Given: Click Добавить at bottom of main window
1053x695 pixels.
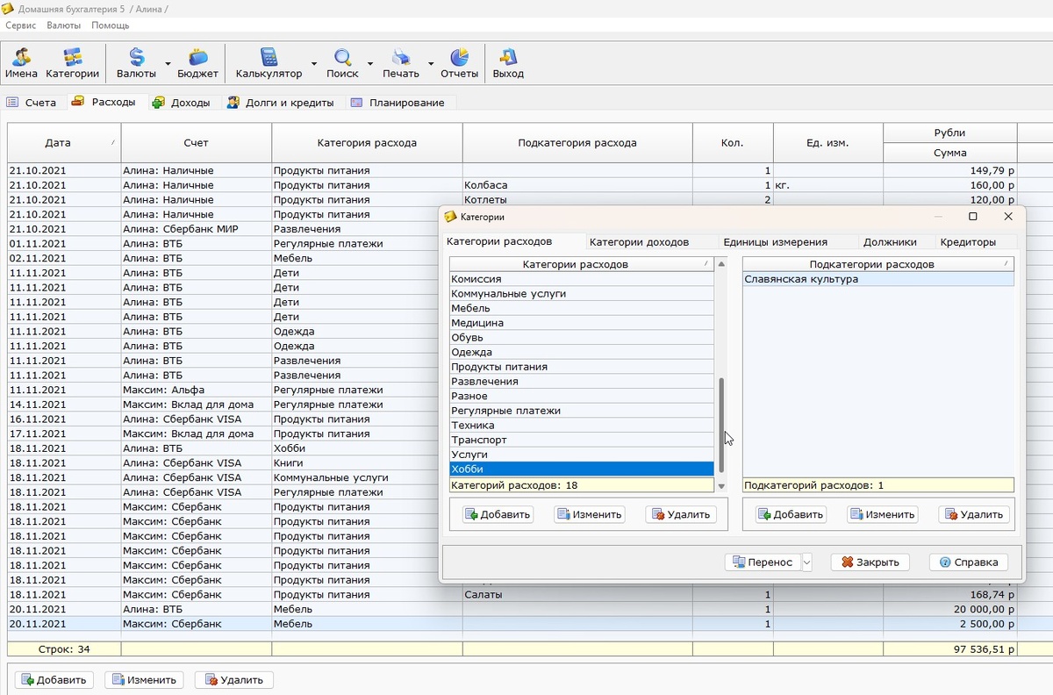Looking at the screenshot, I should pyautogui.click(x=54, y=680).
